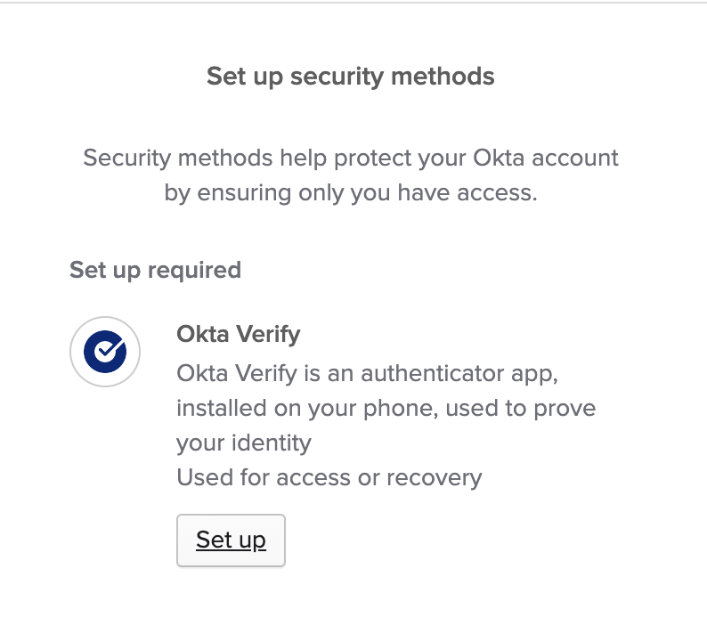Screen dimensions: 707x642
Task: Click the "your identity" text line
Action: [243, 443]
